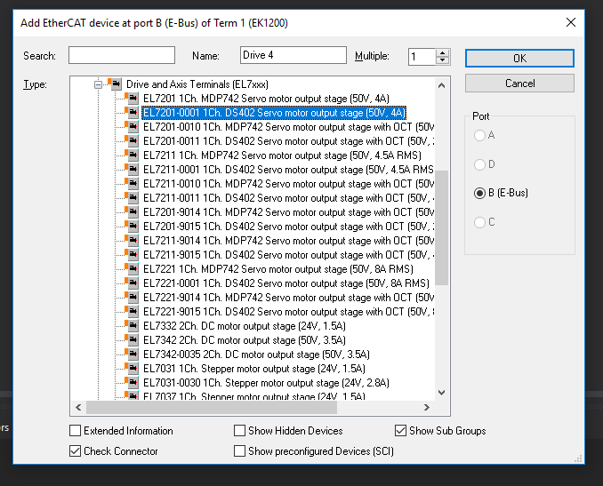Decrease the Multiple count with down arrow
Viewport: 603px width, 486px height.
pyautogui.click(x=443, y=60)
